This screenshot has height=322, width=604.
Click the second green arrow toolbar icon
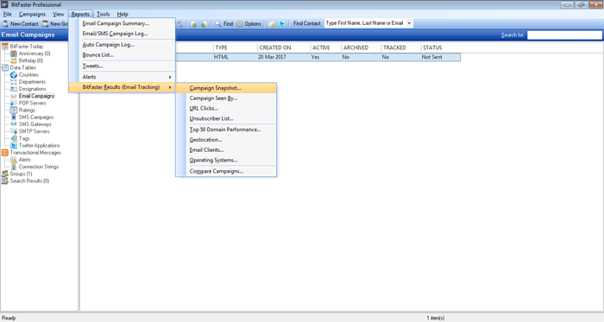click(204, 24)
